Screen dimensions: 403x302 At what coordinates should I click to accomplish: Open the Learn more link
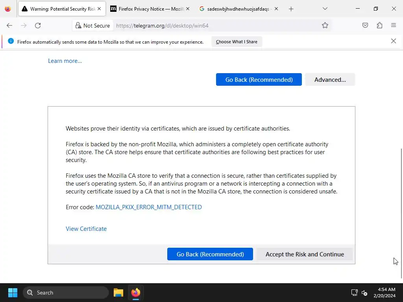tap(65, 61)
